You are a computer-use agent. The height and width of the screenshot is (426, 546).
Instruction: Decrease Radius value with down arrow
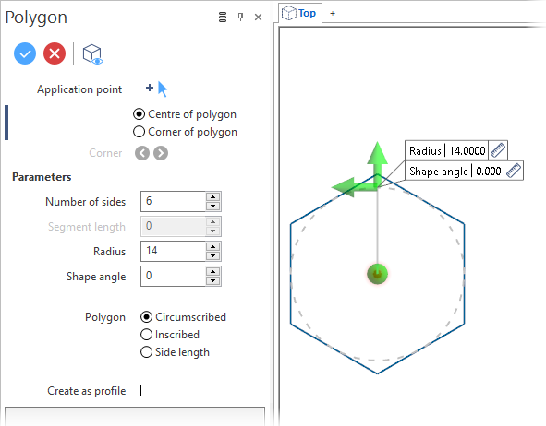tap(212, 256)
